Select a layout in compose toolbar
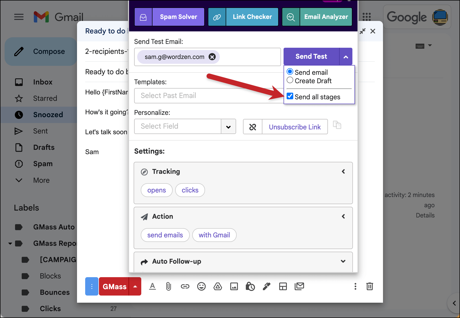This screenshot has height=318, width=460. tap(283, 286)
